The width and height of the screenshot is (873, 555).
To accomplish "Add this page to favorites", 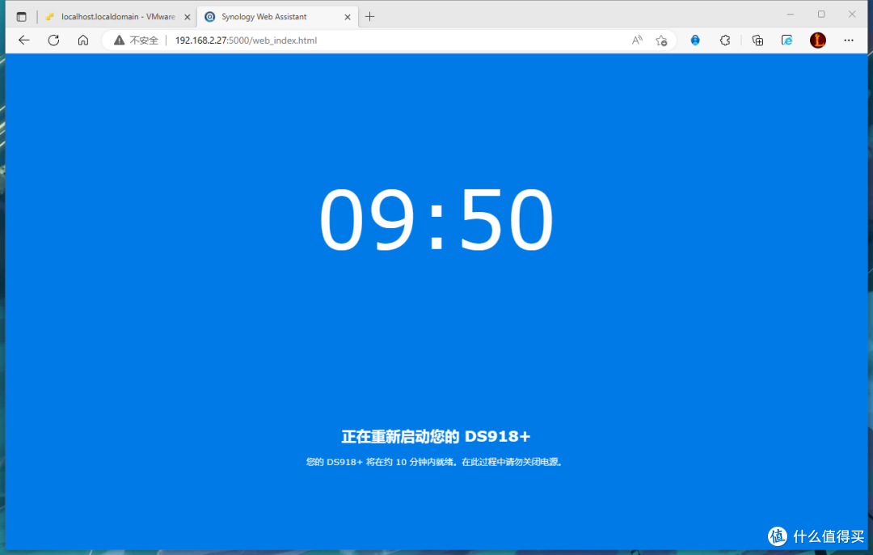I will pos(661,40).
